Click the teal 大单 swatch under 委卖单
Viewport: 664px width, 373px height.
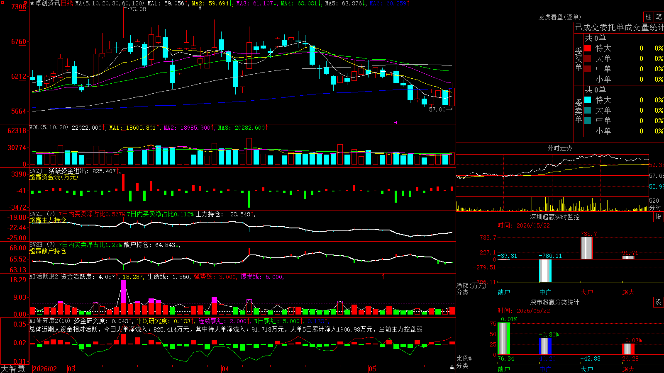588,110
